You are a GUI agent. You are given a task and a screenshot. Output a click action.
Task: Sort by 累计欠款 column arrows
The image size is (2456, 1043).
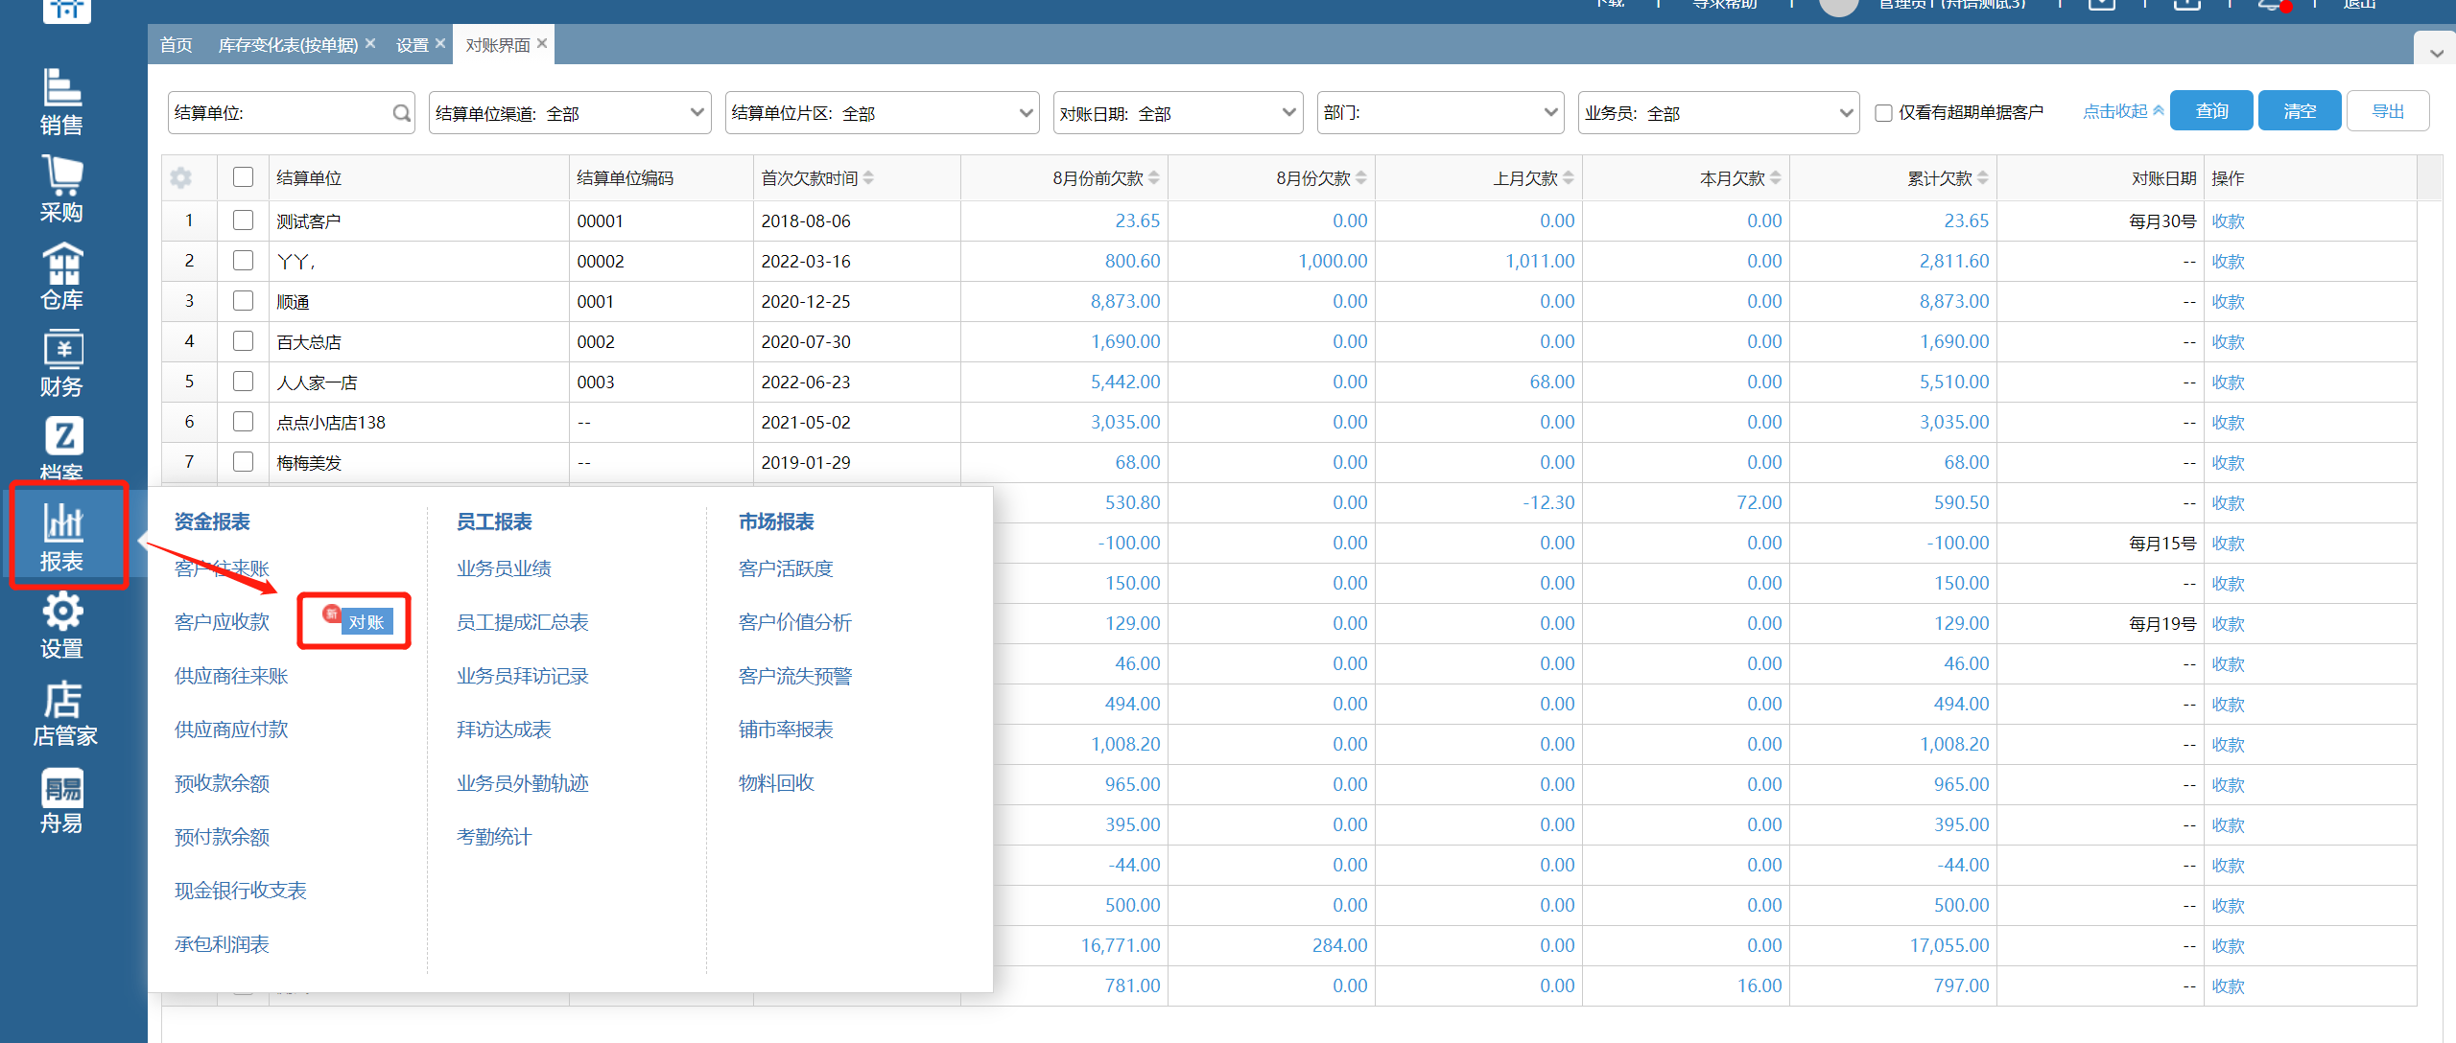pos(1983,177)
